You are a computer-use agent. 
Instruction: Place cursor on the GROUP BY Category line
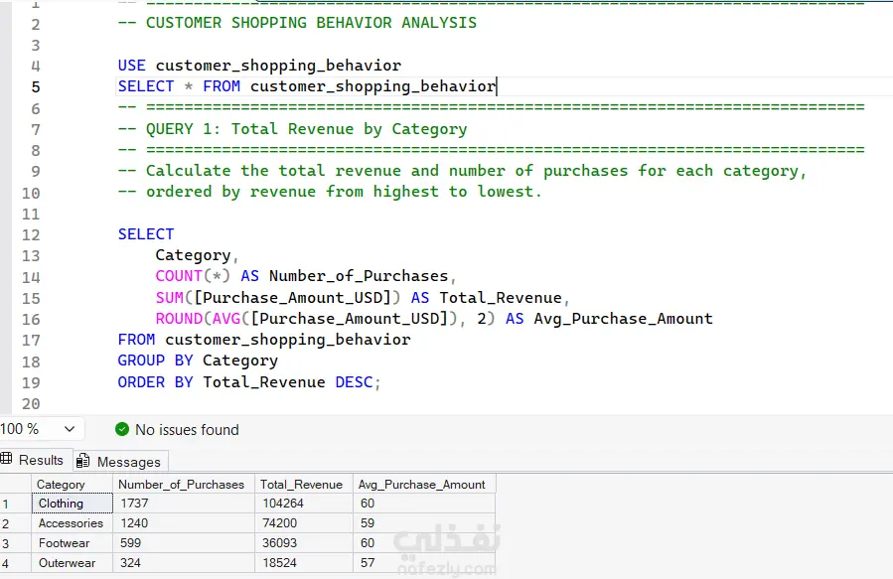tap(198, 361)
